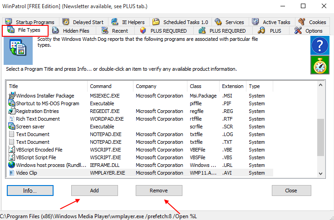
Task: Click the Registration Entries row icon
Action: click(x=11, y=111)
